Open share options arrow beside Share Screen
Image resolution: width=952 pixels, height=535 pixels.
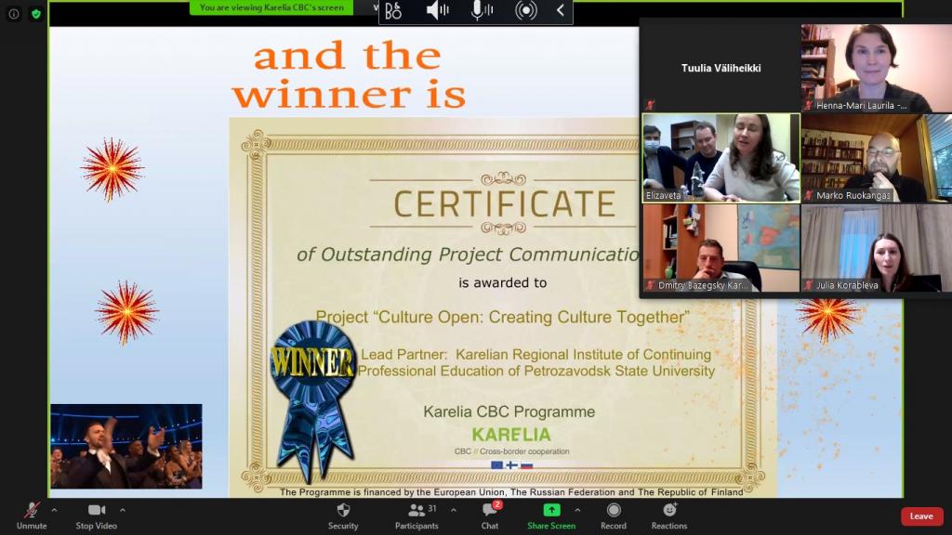[577, 510]
